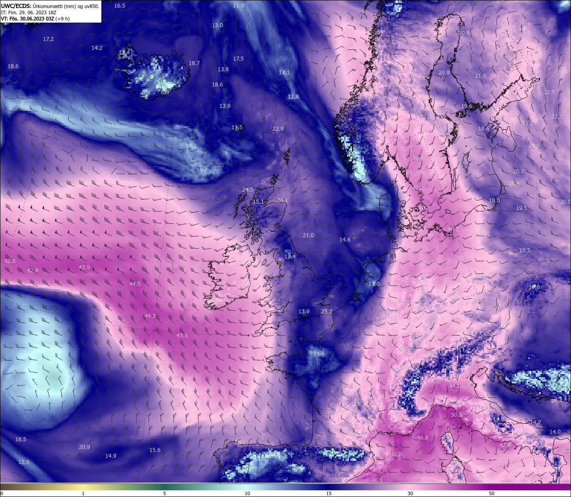
Task: Click the colorbar label '15'
Action: click(329, 493)
